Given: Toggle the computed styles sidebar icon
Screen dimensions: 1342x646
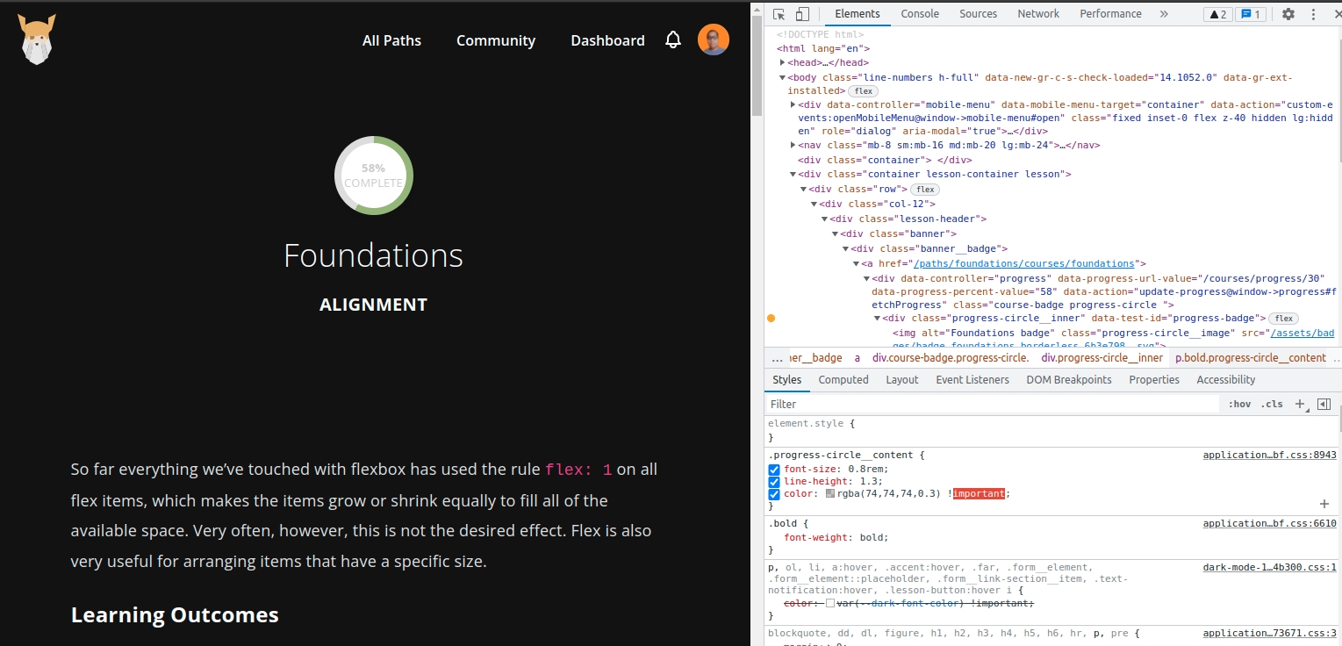Looking at the screenshot, I should pos(1324,405).
